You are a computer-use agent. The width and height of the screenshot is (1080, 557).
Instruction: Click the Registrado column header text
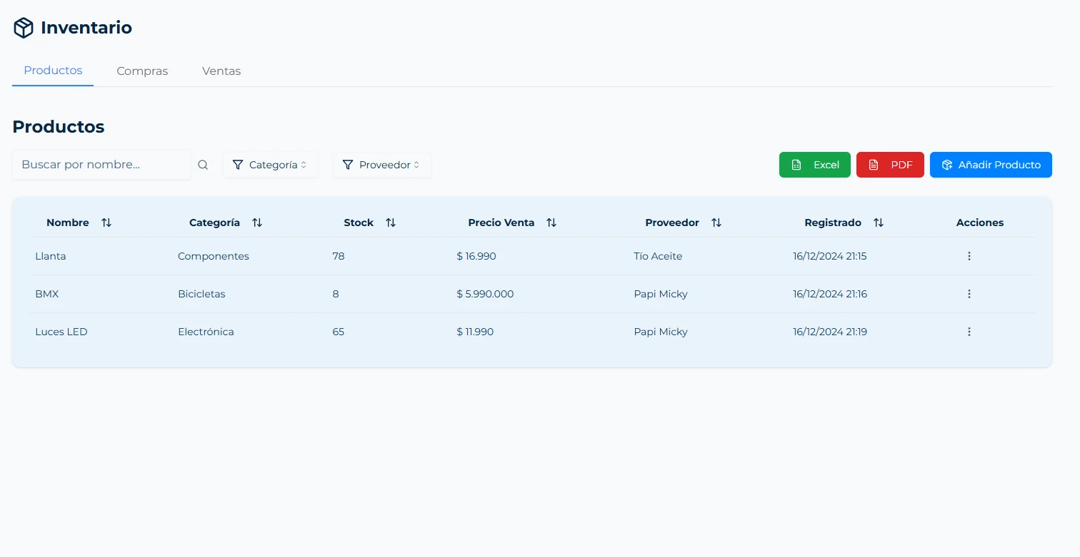pos(833,223)
